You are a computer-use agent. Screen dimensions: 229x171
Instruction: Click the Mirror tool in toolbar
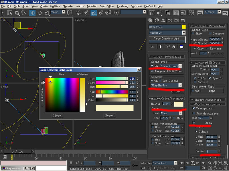pyautogui.click(x=151, y=13)
